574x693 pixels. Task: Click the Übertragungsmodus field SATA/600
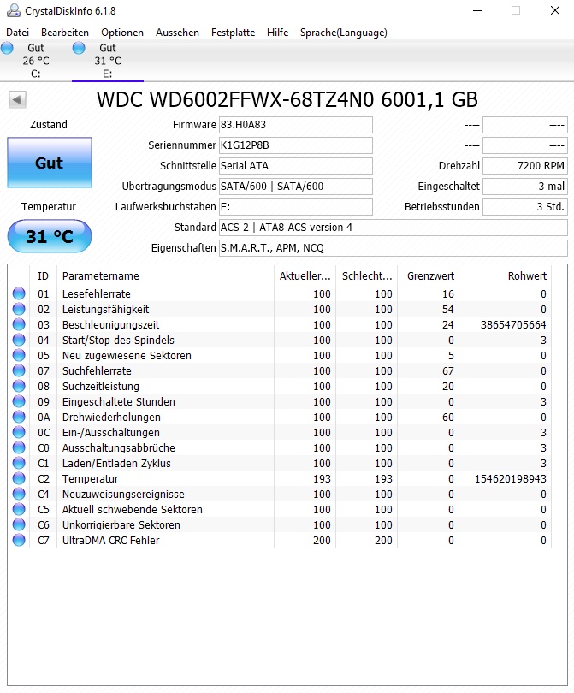pyautogui.click(x=296, y=187)
